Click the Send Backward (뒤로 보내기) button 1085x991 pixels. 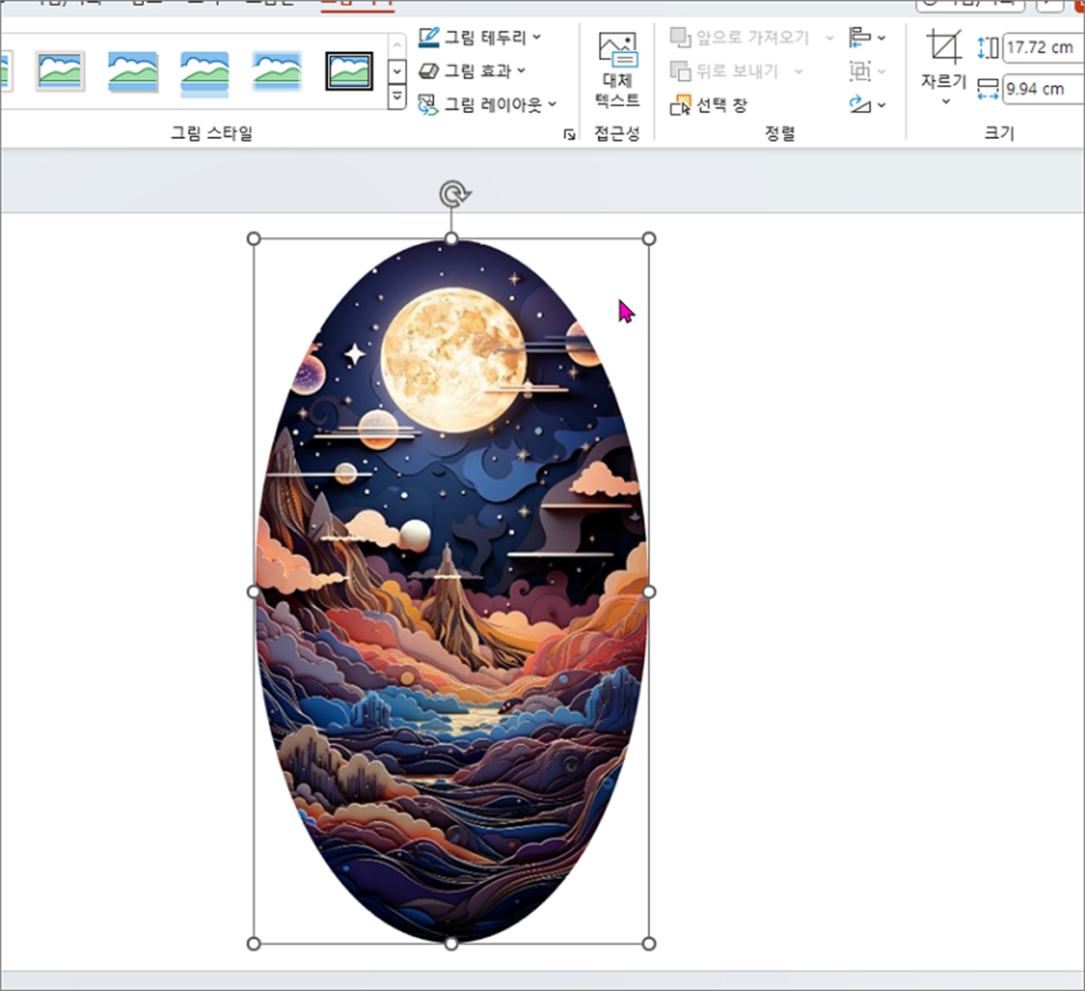pos(725,71)
